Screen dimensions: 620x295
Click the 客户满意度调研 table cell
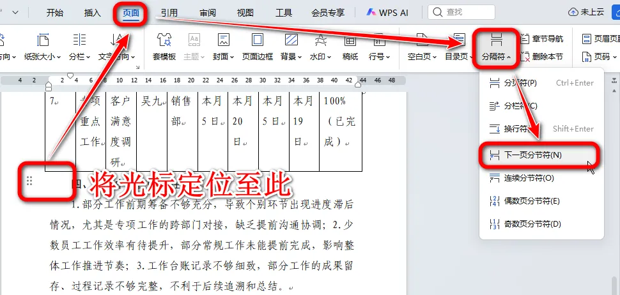(121, 132)
